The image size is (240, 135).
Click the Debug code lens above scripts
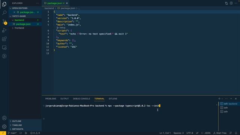(61, 28)
